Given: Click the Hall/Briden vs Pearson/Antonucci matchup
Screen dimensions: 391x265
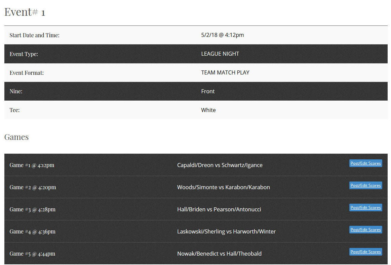Looking at the screenshot, I should 219,209.
